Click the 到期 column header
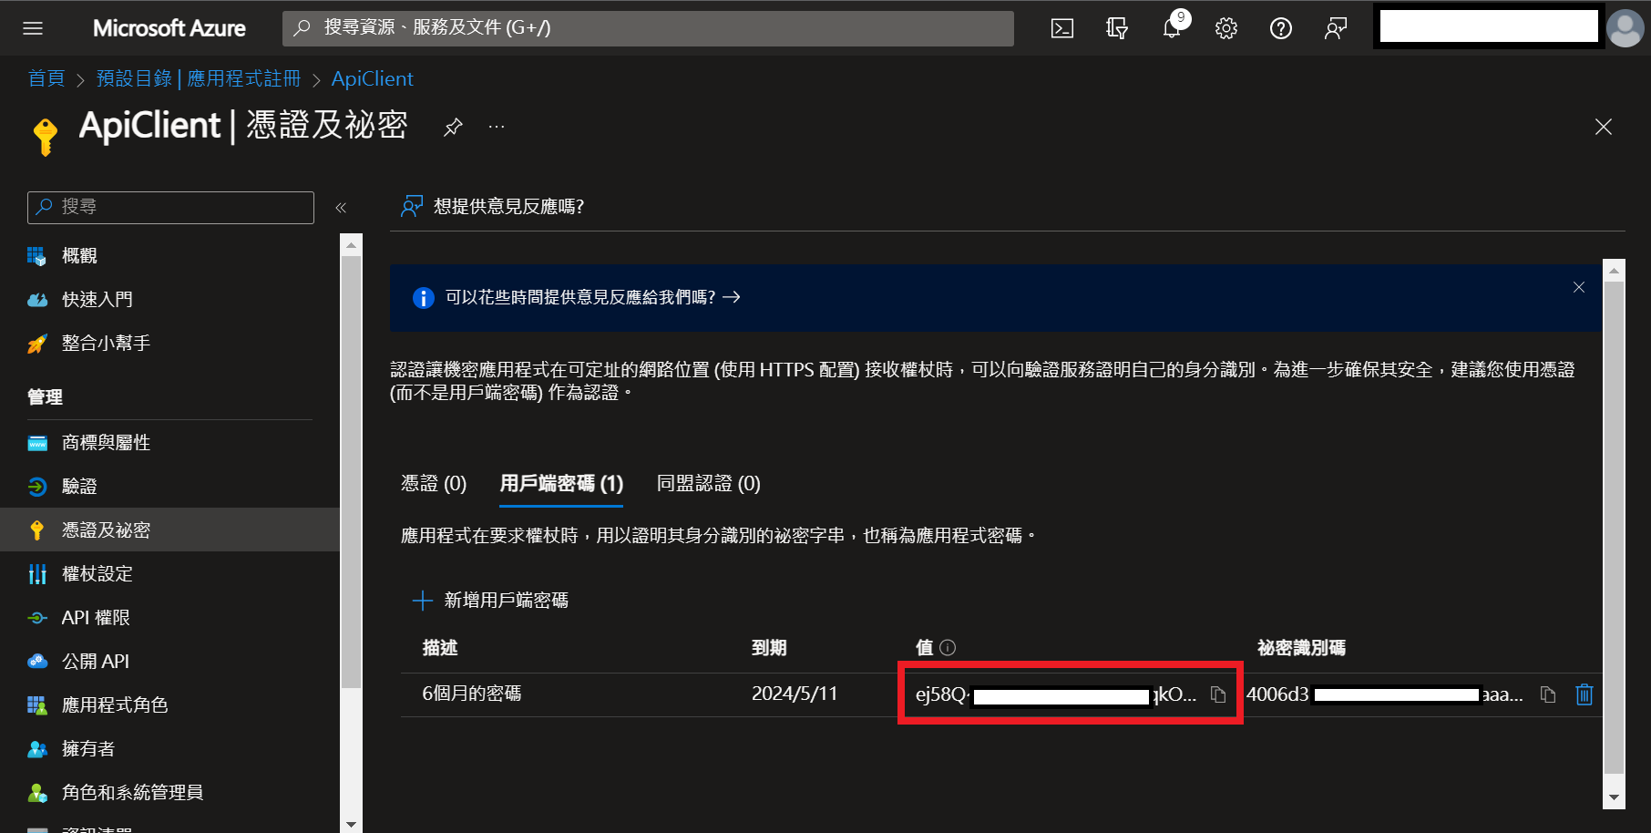This screenshot has width=1651, height=833. (x=769, y=648)
